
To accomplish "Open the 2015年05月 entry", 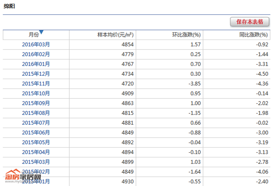I will pos(36,143).
